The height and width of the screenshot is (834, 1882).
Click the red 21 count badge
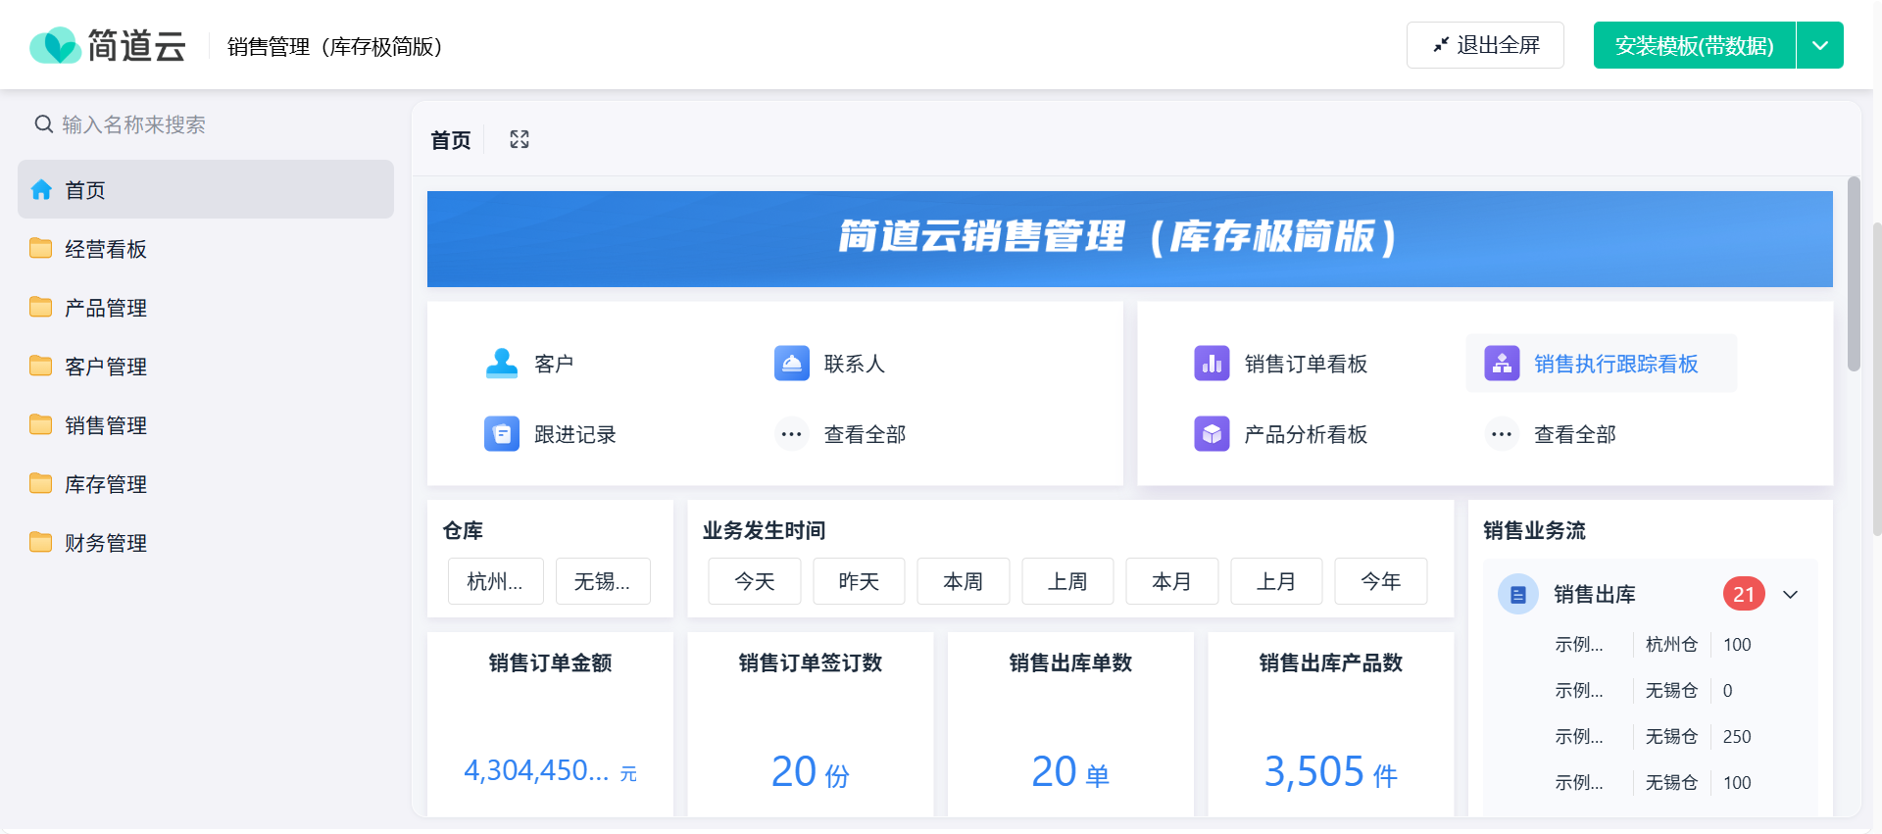click(x=1744, y=594)
